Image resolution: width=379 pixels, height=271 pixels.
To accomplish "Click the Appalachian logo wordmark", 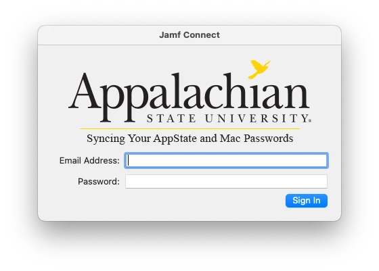I will [189, 97].
